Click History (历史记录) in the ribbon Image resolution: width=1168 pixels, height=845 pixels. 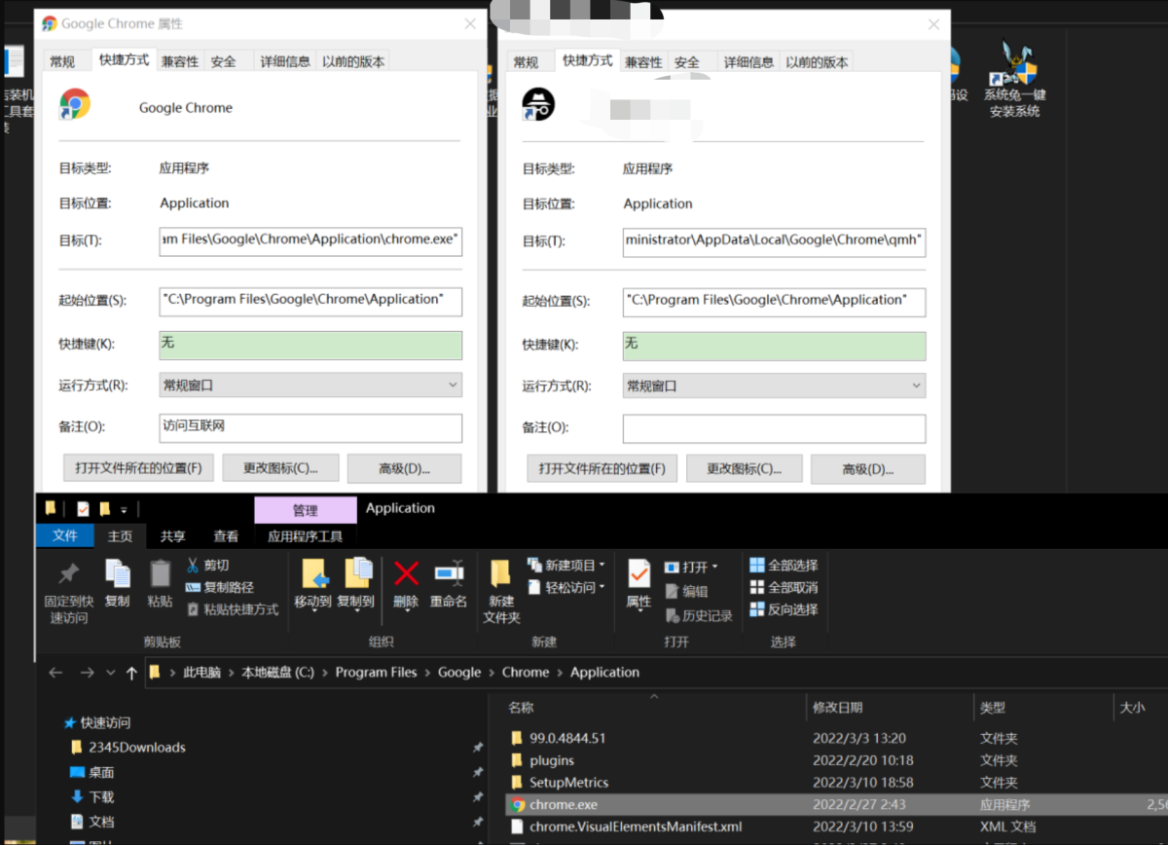coord(699,615)
